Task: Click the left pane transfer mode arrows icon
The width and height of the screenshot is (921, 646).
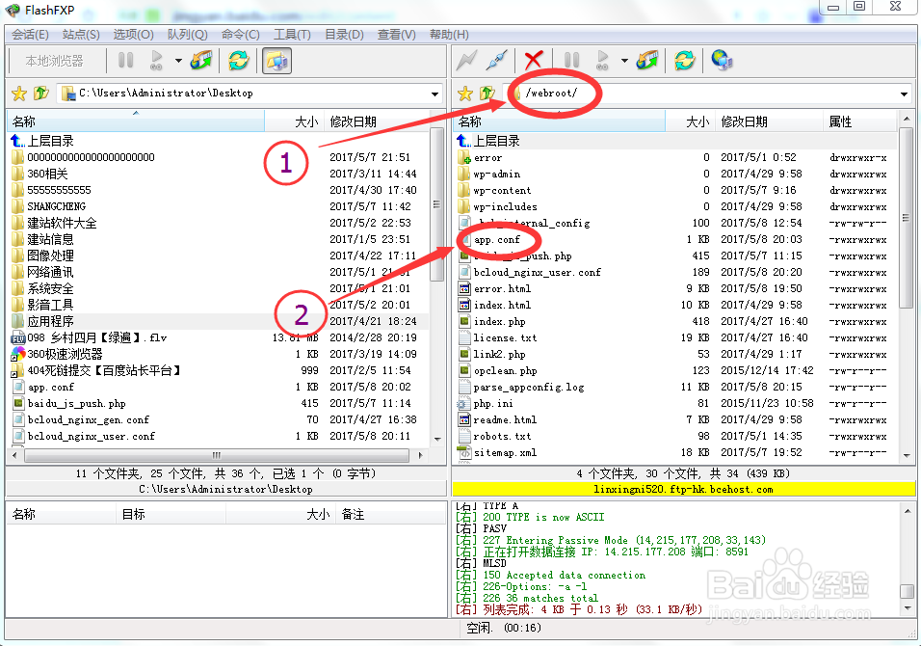Action: tap(201, 60)
